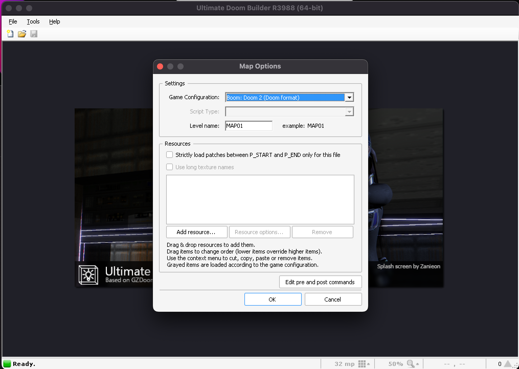Open the Tools menu

[33, 21]
